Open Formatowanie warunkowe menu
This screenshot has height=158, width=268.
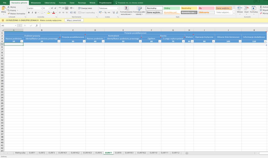(x=126, y=11)
